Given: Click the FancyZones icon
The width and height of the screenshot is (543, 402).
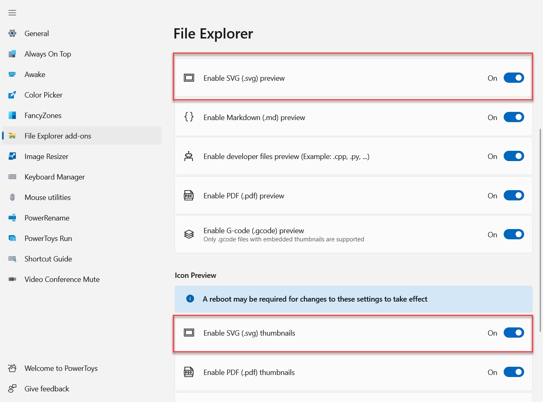Looking at the screenshot, I should pos(12,115).
